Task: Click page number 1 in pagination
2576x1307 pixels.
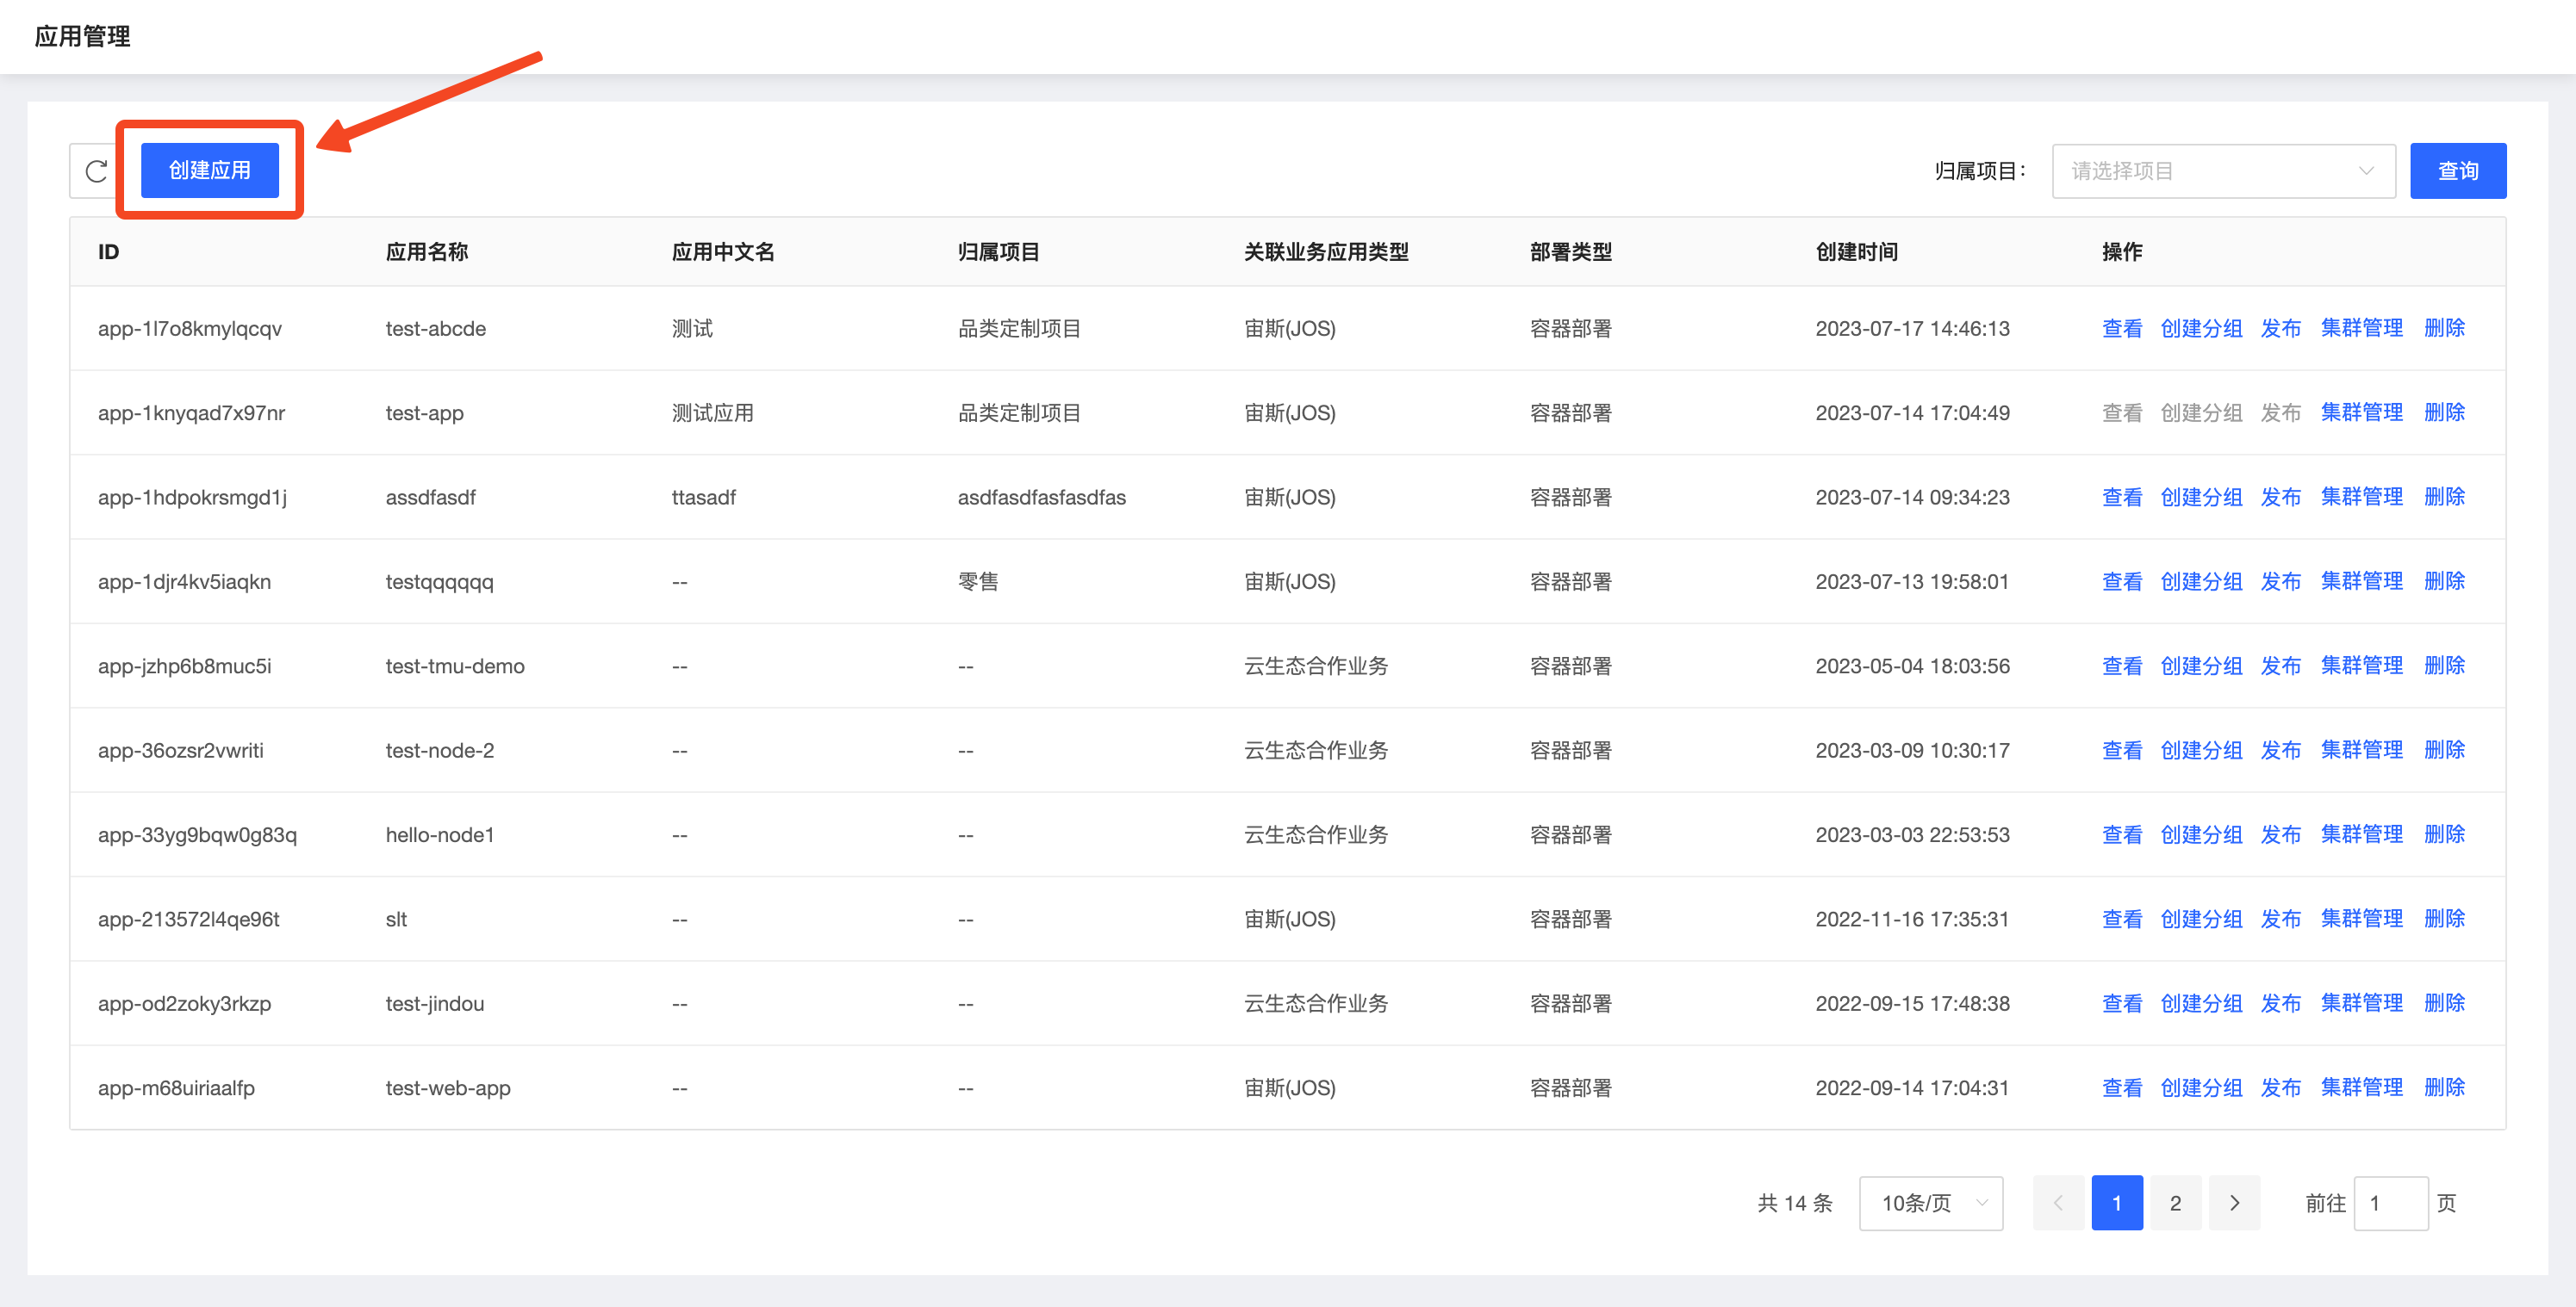Action: click(2117, 1203)
